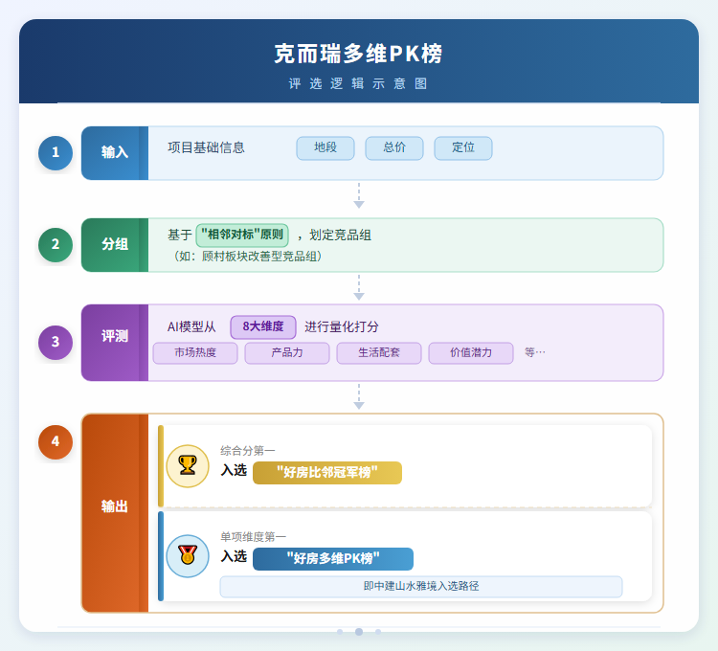The height and width of the screenshot is (651, 718).
Task: Select the 定位 tag
Action: [x=463, y=147]
